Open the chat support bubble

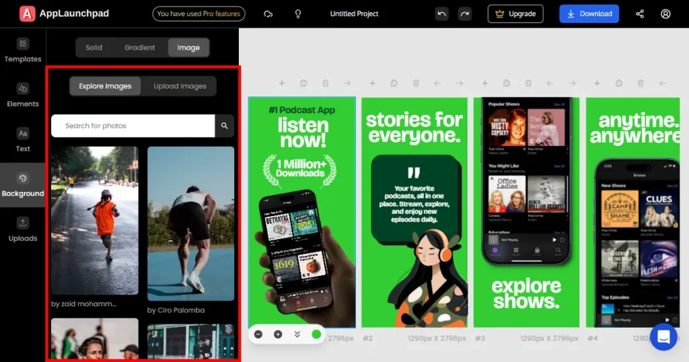point(663,337)
